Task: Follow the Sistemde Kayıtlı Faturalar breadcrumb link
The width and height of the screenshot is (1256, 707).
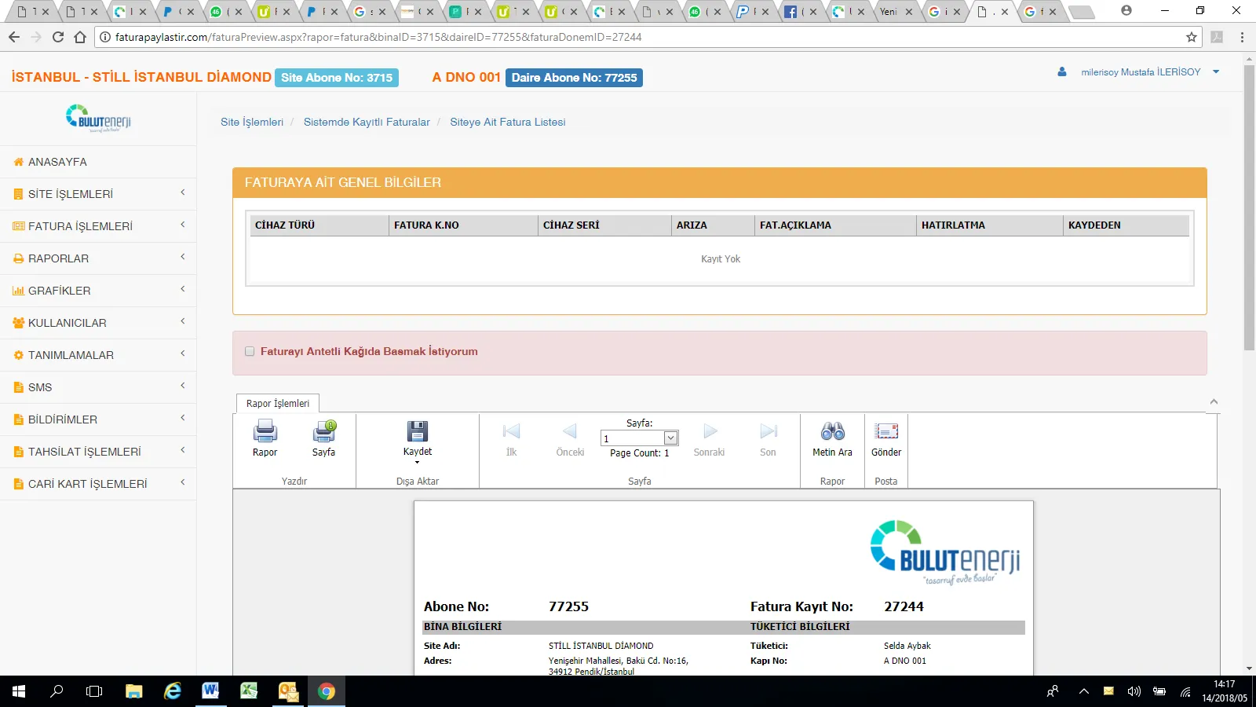Action: point(367,123)
